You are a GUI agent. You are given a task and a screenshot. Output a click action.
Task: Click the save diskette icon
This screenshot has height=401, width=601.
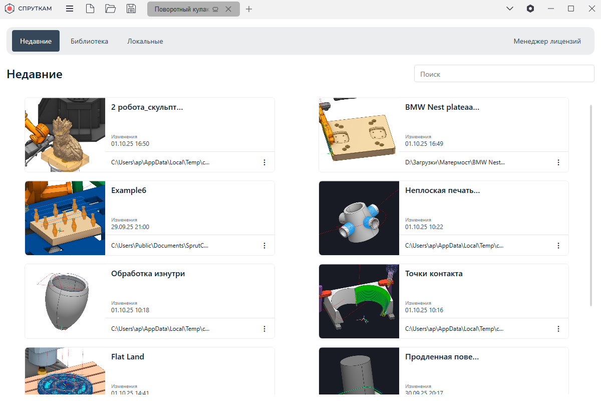click(x=131, y=9)
